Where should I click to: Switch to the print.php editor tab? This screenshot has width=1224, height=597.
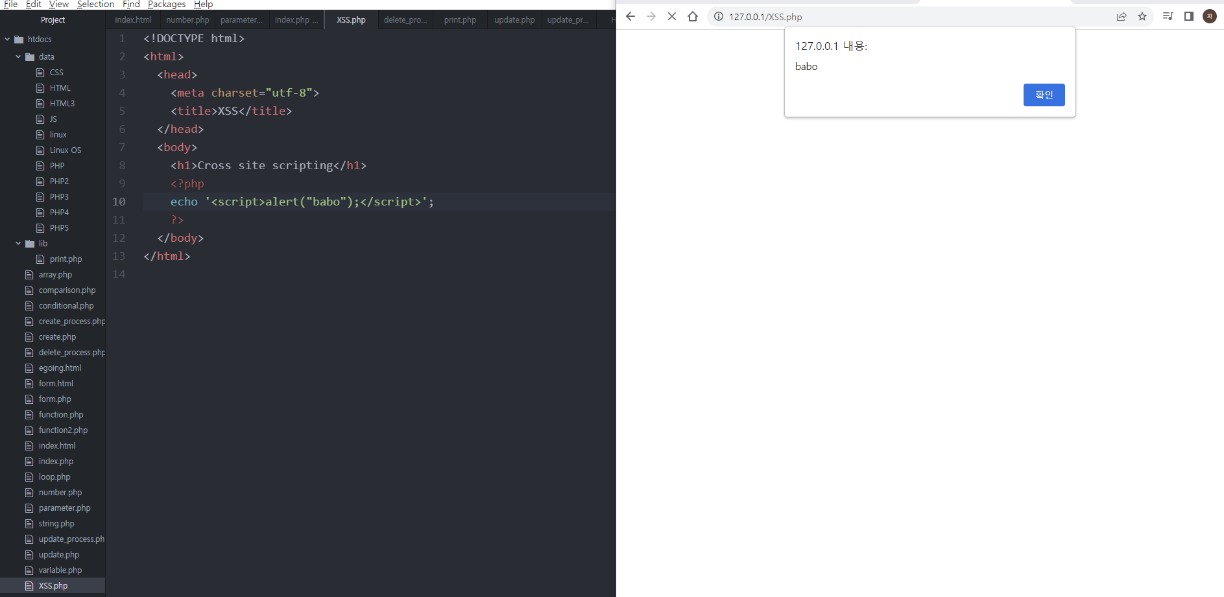[x=460, y=20]
